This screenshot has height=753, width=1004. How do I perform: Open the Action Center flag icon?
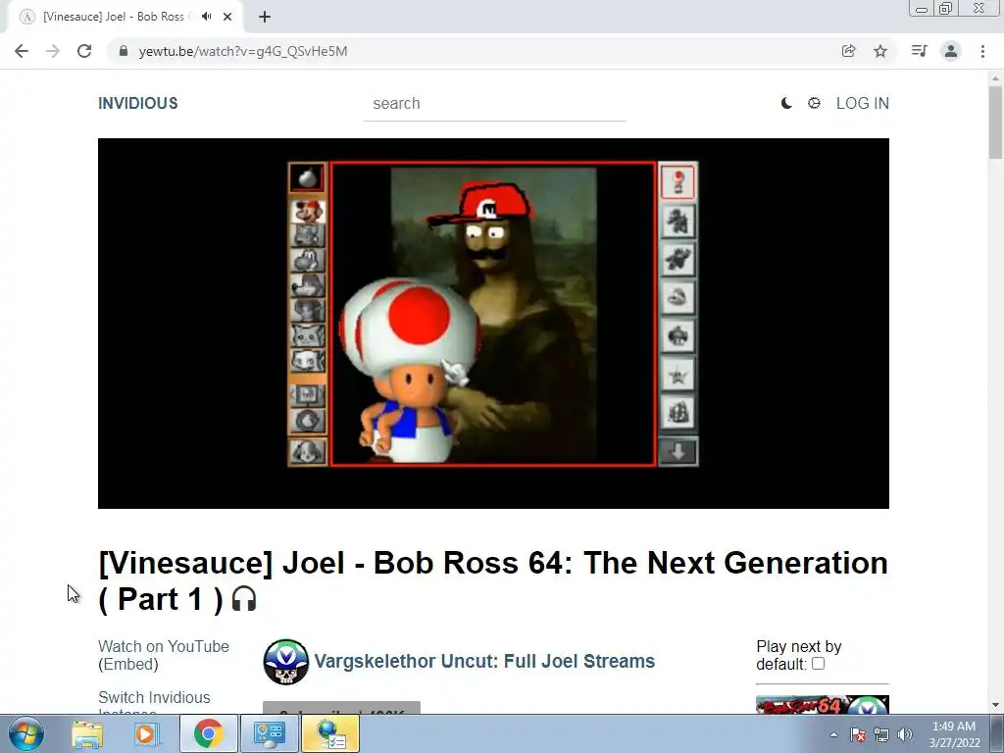[x=858, y=734]
